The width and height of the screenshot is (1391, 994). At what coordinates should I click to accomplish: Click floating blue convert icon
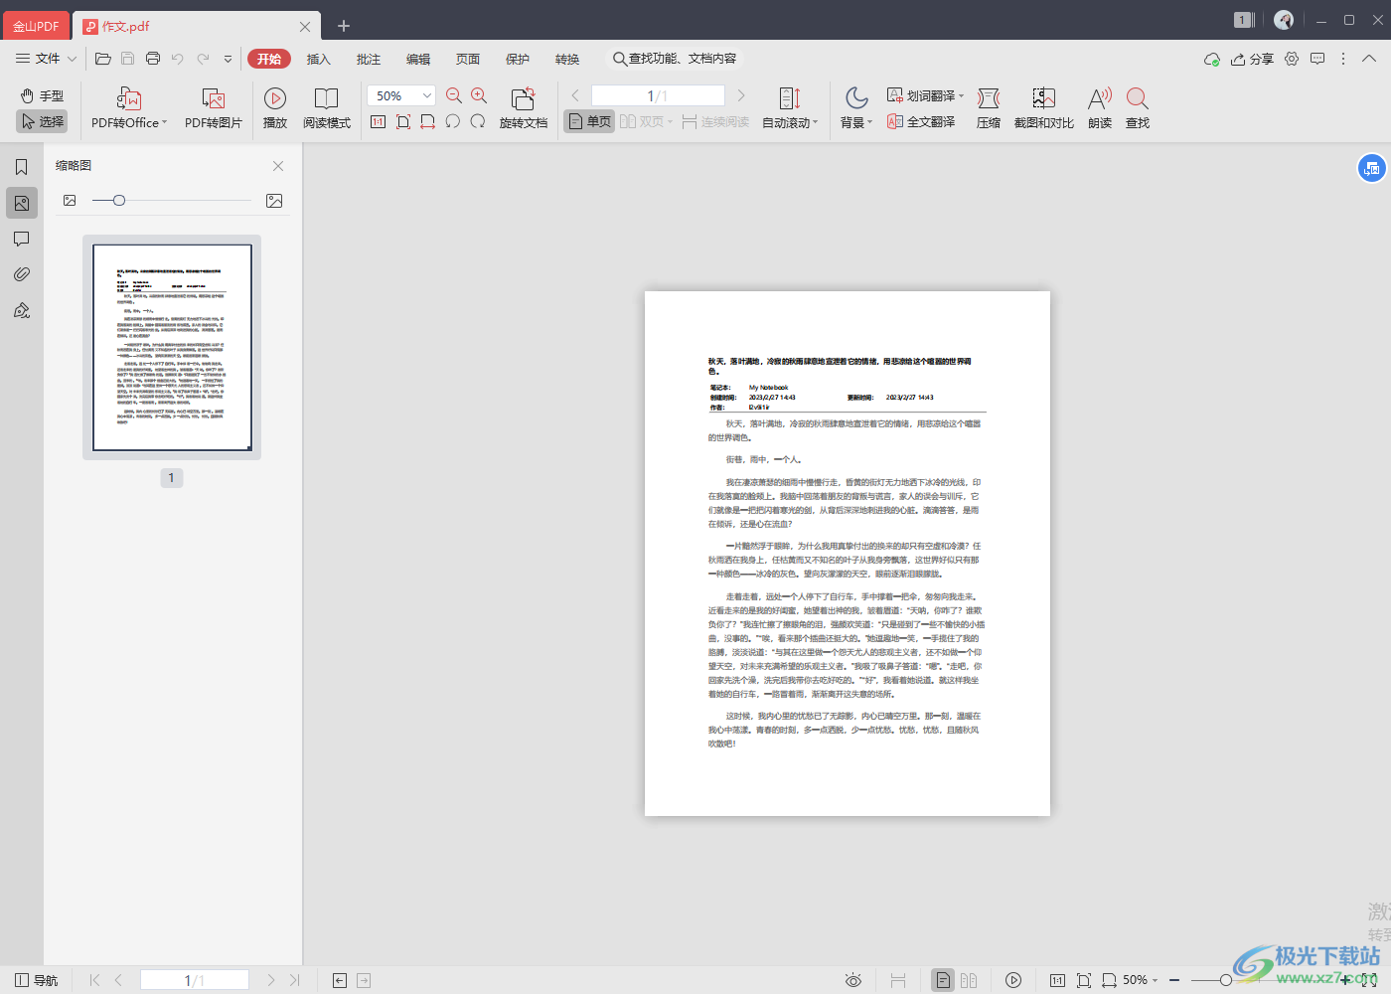pyautogui.click(x=1372, y=168)
